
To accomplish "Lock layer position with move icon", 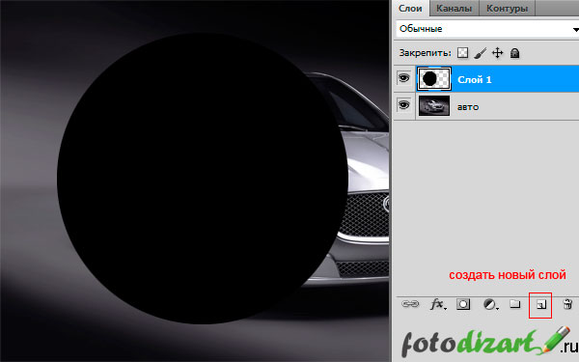I will pyautogui.click(x=497, y=53).
